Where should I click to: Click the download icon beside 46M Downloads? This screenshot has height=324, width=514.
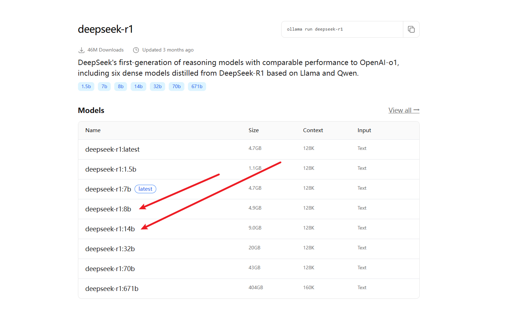tap(82, 50)
